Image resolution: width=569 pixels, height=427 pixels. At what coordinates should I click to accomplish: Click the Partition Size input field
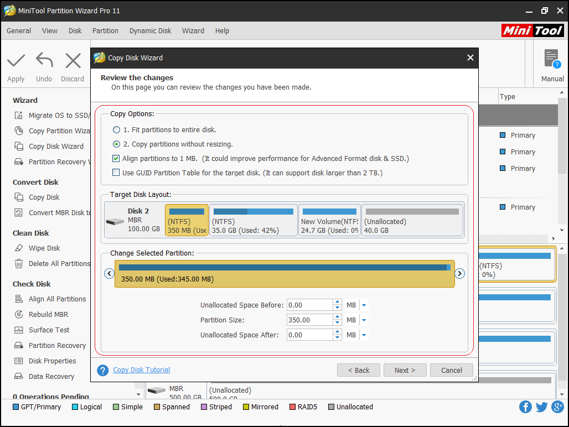coord(310,320)
